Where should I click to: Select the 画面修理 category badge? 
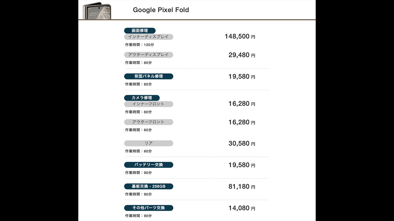coord(140,31)
